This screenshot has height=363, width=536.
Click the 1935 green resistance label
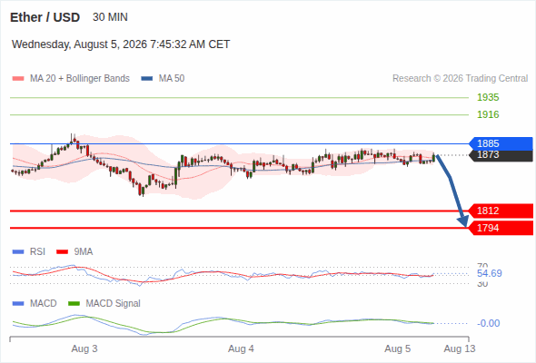click(488, 97)
